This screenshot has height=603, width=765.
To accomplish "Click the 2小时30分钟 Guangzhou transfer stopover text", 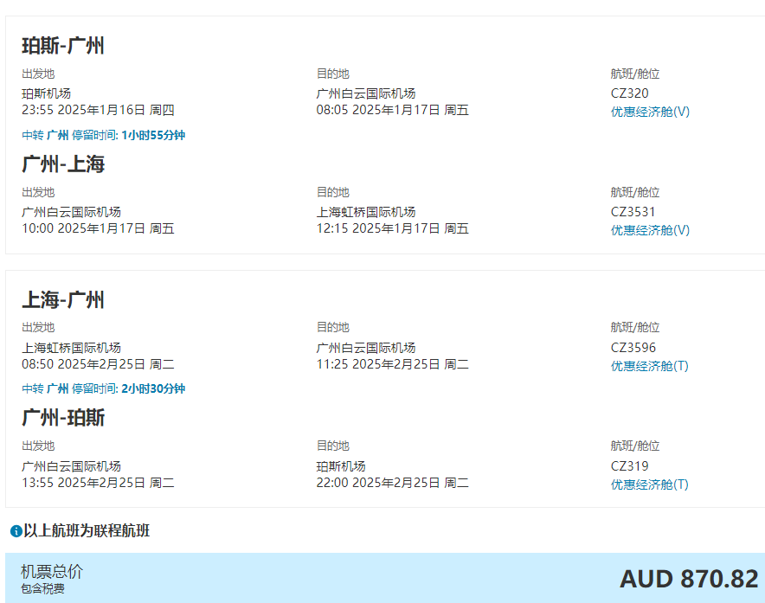I will coord(153,389).
